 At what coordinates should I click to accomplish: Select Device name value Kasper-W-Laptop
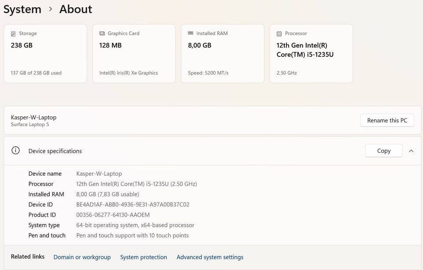point(99,174)
